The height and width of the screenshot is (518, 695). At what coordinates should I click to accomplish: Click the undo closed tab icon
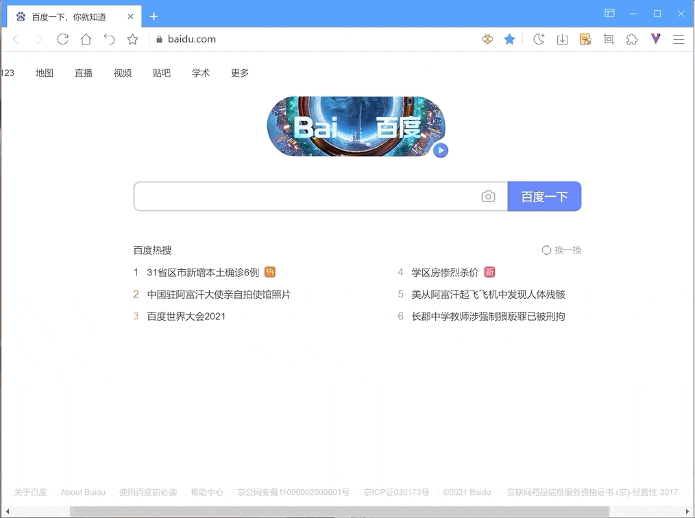109,39
